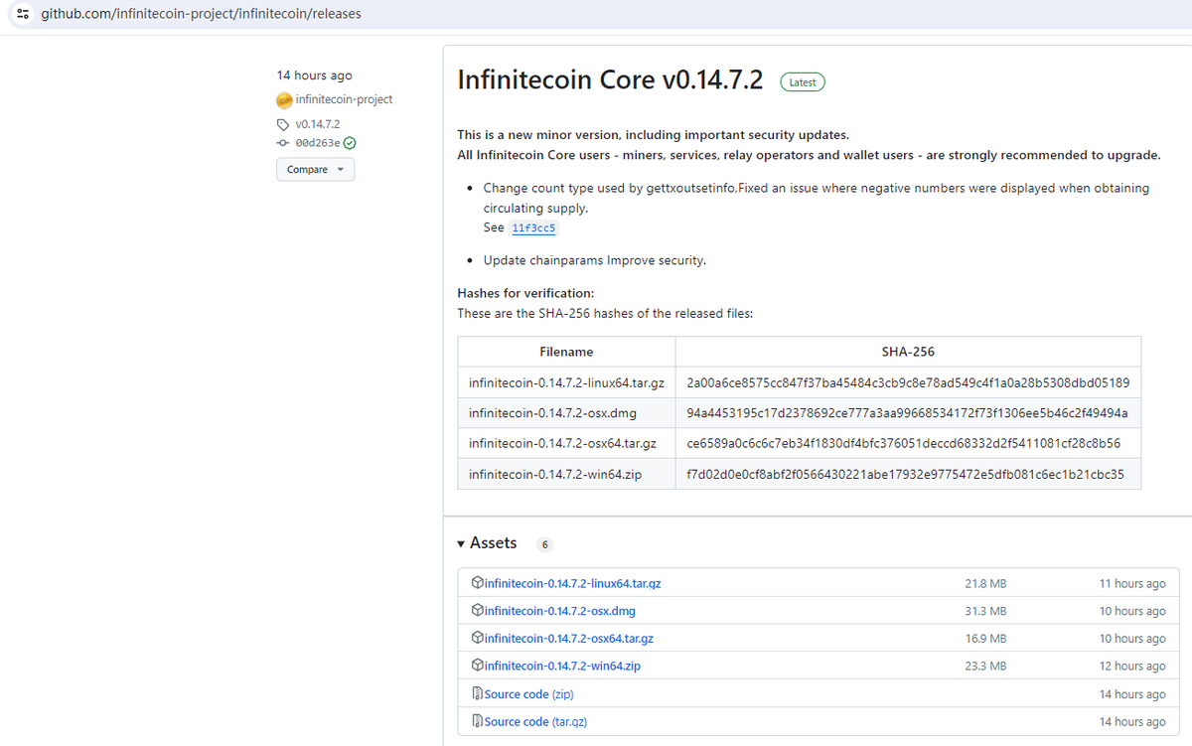Click Update chainparams Improve security bullet
Screen dimensions: 1192x746
tap(594, 260)
